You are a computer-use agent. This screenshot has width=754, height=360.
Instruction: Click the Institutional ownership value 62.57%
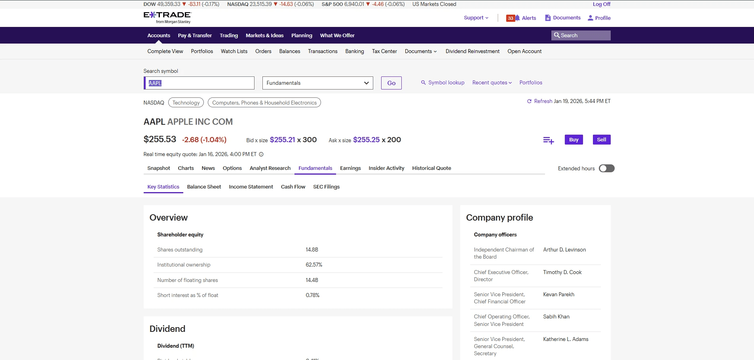(x=314, y=265)
